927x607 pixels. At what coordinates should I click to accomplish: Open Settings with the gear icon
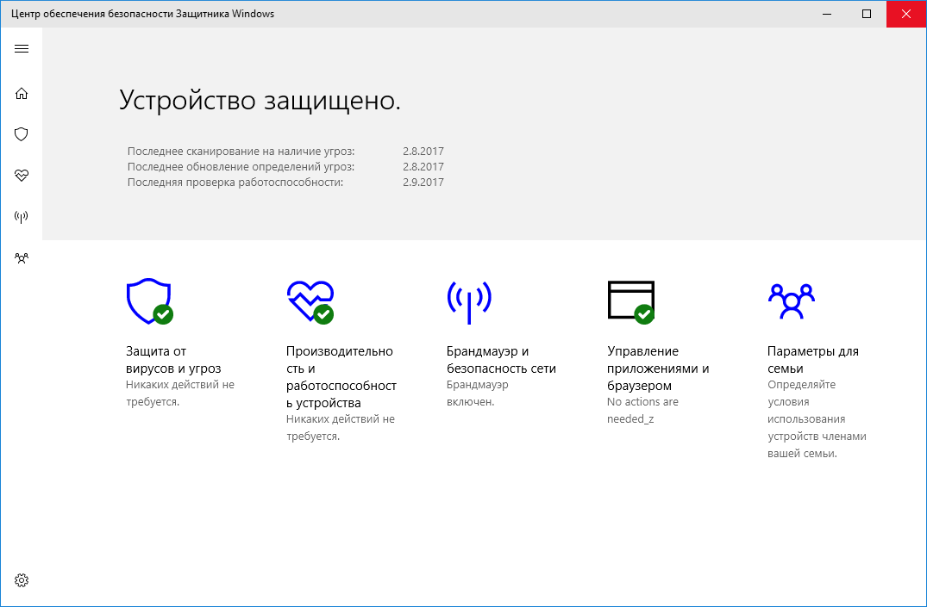[21, 580]
